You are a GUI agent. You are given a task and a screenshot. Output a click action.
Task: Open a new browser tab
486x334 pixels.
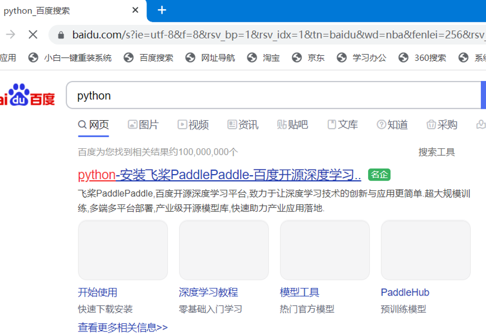tap(162, 10)
